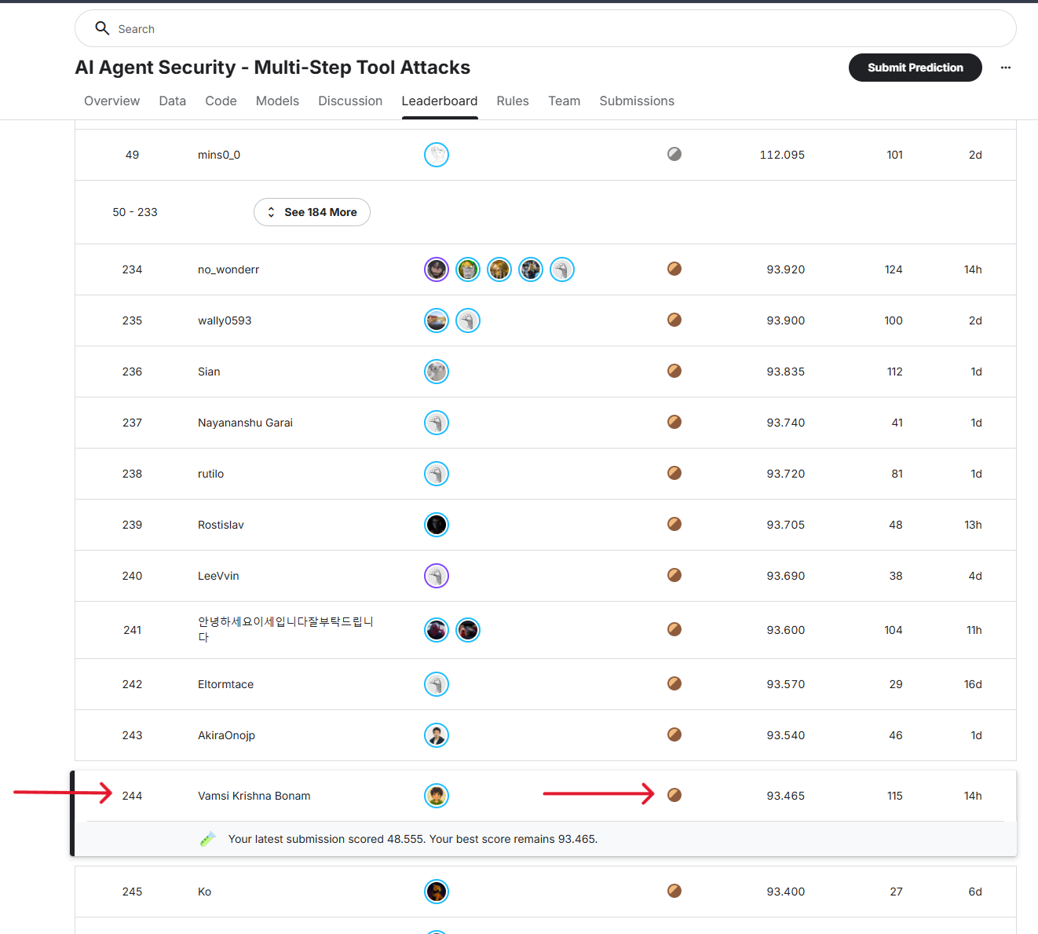Open no_wonderr team name

228,269
